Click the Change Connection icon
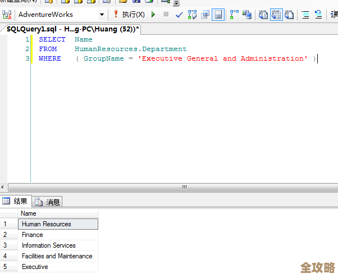Screen dimensions: 338x278 coord(7,15)
